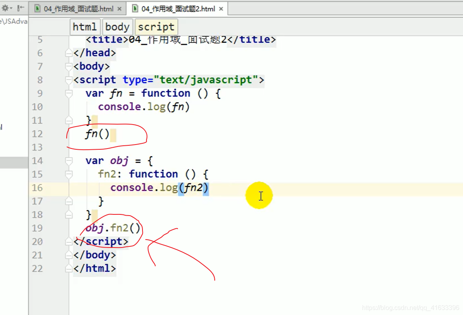This screenshot has height=315, width=463.
Task: Click line number 19 in the gutter
Action: (x=37, y=228)
